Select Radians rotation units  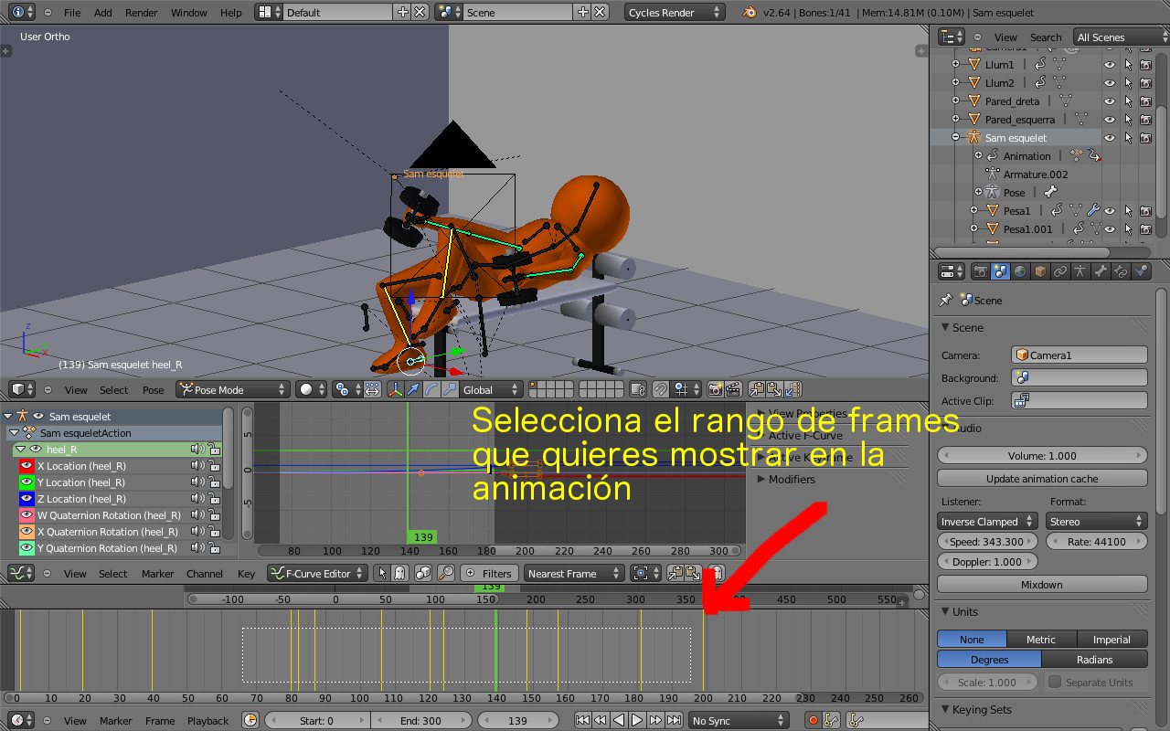[1094, 659]
